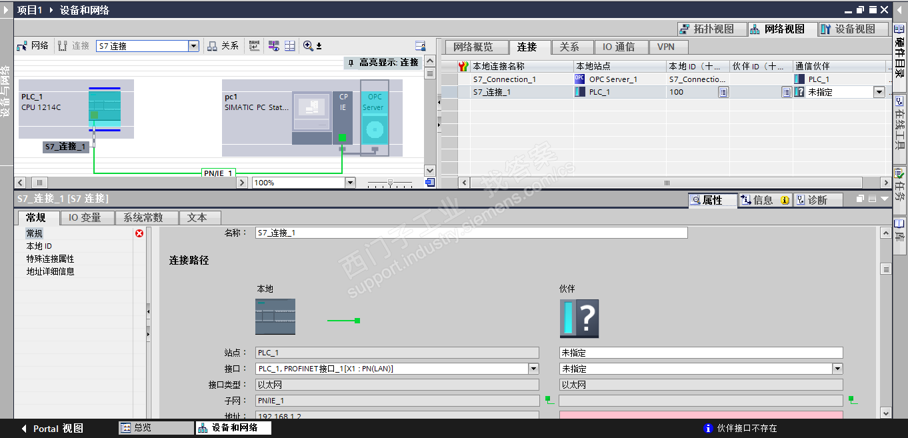Select 地址详细信息 in the properties tree
Viewport: 908px width, 438px height.
[x=51, y=271]
